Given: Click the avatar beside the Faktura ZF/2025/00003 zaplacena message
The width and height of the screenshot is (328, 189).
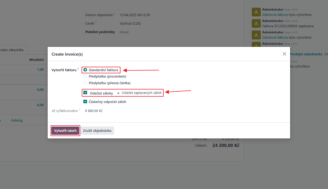Looking at the screenshot, I should click(256, 24).
